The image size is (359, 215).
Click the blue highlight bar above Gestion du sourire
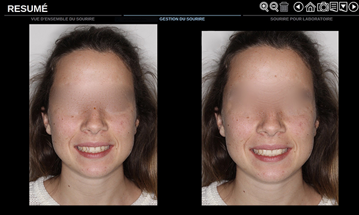(182, 16)
